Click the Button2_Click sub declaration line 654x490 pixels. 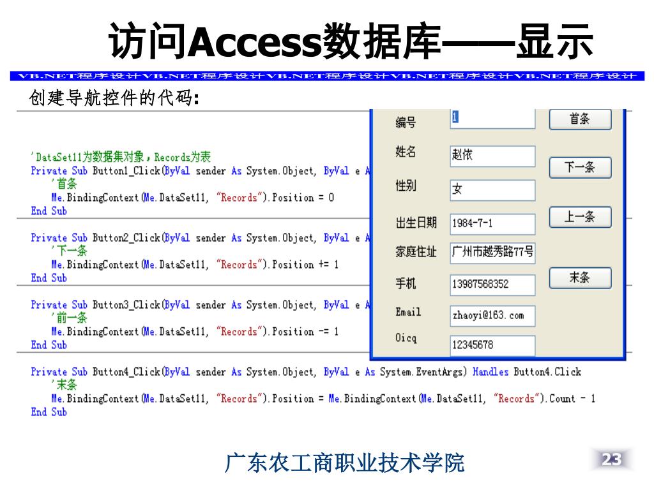pos(201,238)
